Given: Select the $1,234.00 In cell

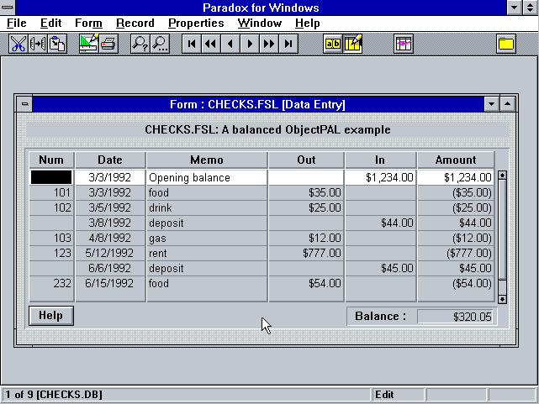Looking at the screenshot, I should point(380,177).
